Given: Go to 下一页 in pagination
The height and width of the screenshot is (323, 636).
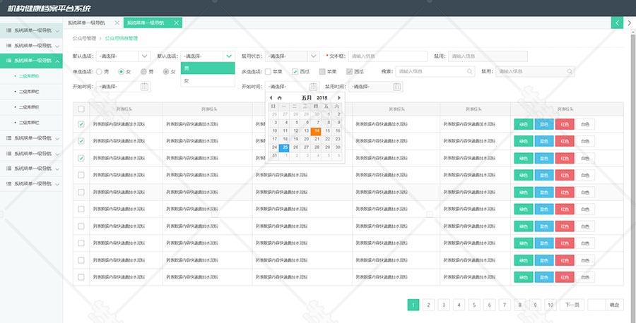Looking at the screenshot, I should 572,305.
